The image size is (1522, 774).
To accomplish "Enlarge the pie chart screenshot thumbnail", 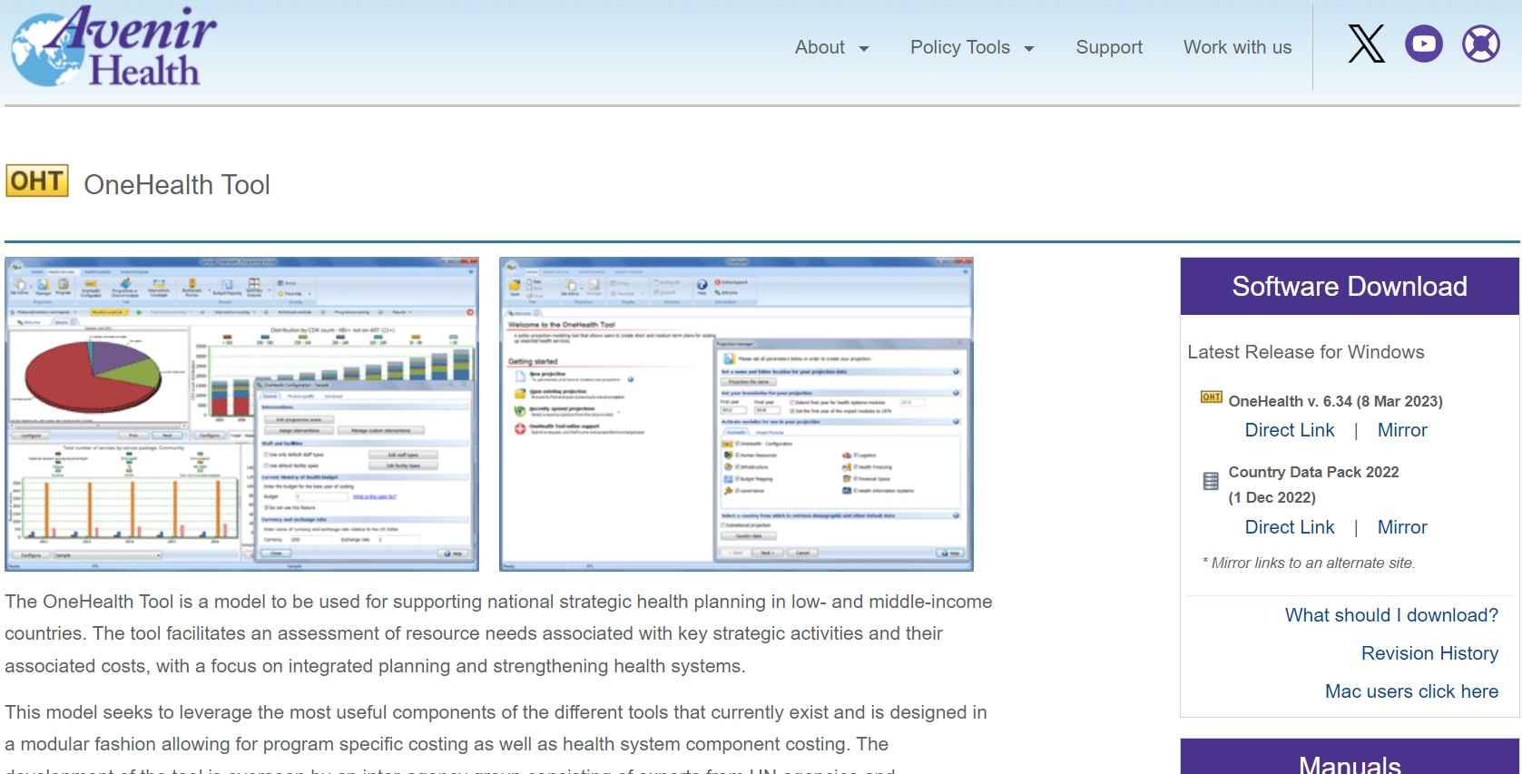I will pyautogui.click(x=241, y=414).
